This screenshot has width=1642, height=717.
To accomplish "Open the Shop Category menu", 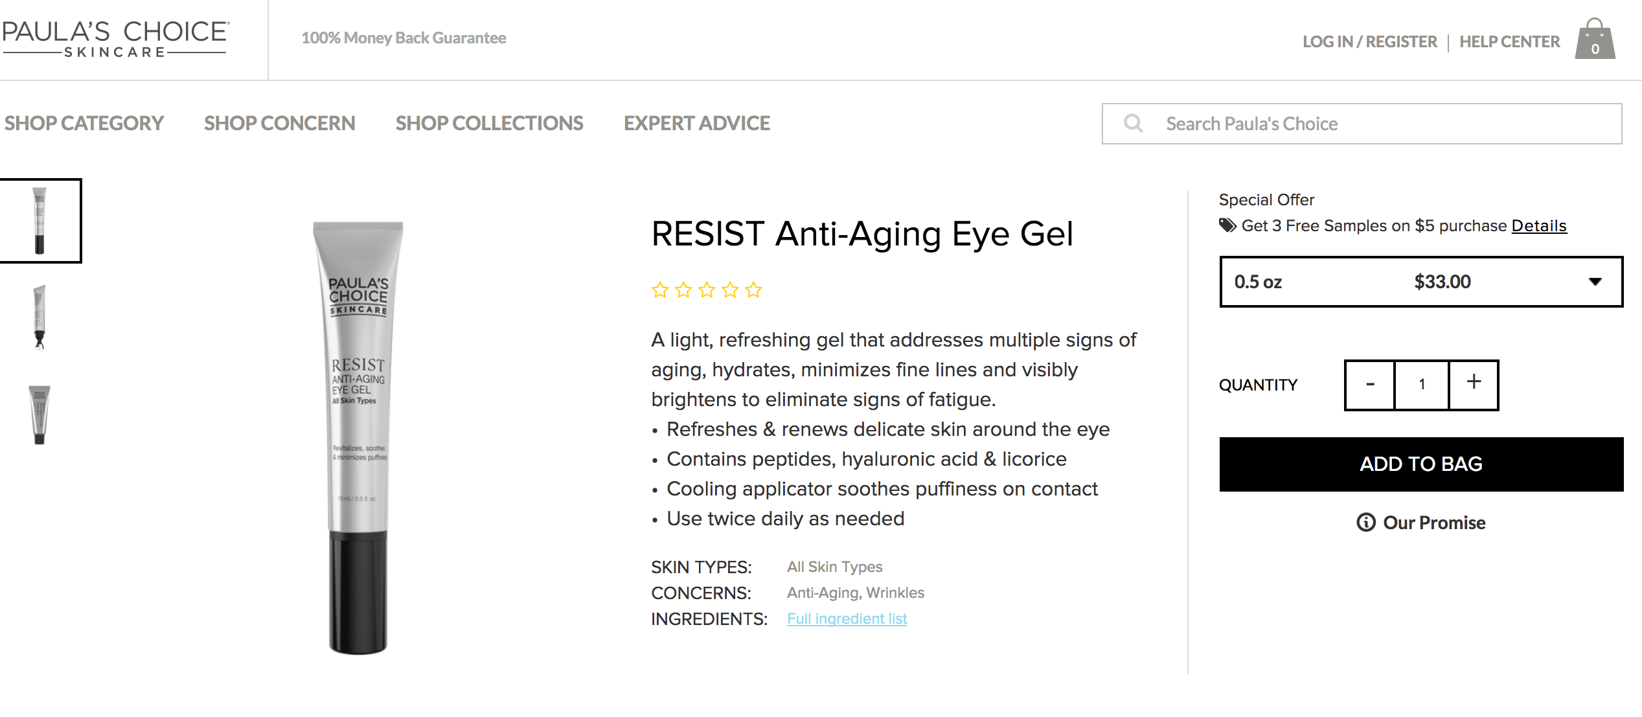I will pos(84,123).
